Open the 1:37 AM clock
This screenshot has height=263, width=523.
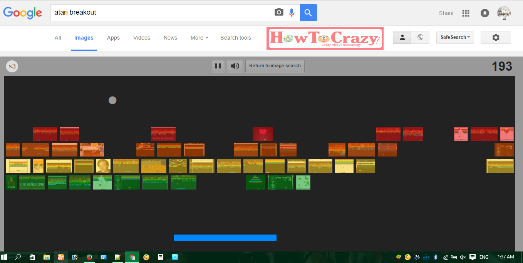coord(506,257)
